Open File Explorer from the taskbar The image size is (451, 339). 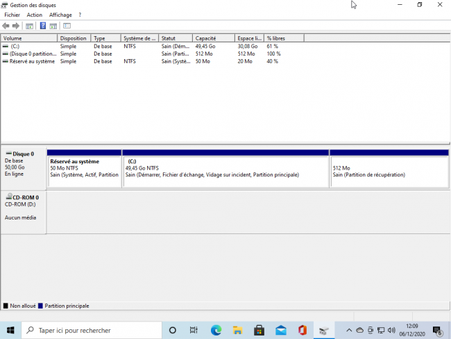click(237, 330)
